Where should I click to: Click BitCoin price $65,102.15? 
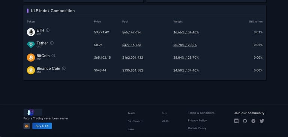(x=102, y=57)
